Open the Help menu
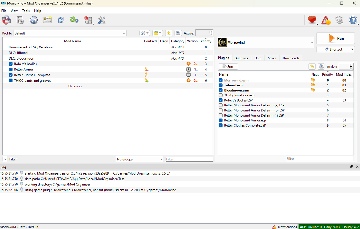Image resolution: width=360 pixels, height=229 pixels. pyautogui.click(x=38, y=11)
